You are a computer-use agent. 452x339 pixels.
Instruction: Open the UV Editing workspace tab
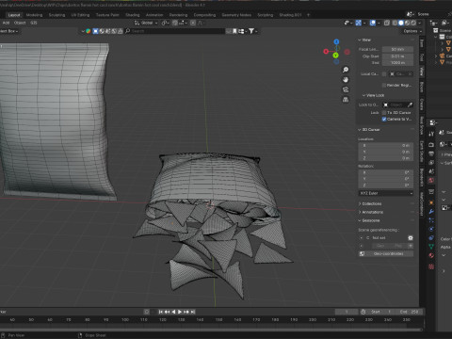pyautogui.click(x=80, y=15)
